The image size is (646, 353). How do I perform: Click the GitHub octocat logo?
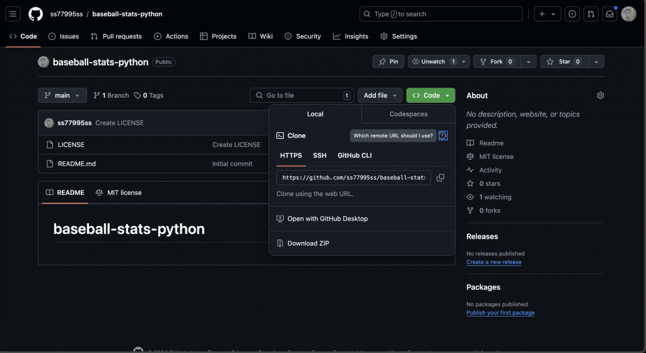point(35,14)
